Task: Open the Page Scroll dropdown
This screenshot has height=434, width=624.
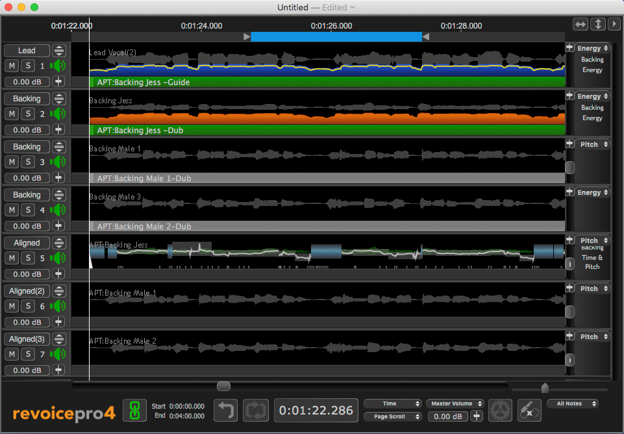Action: [x=393, y=416]
